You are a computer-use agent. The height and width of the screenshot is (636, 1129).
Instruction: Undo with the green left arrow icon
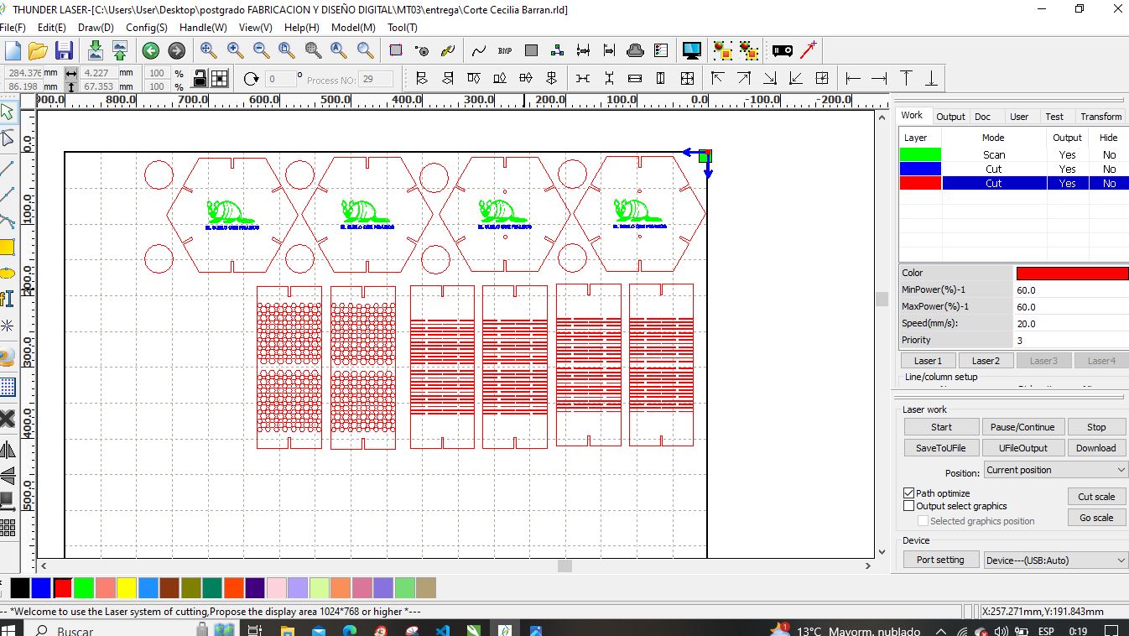150,50
